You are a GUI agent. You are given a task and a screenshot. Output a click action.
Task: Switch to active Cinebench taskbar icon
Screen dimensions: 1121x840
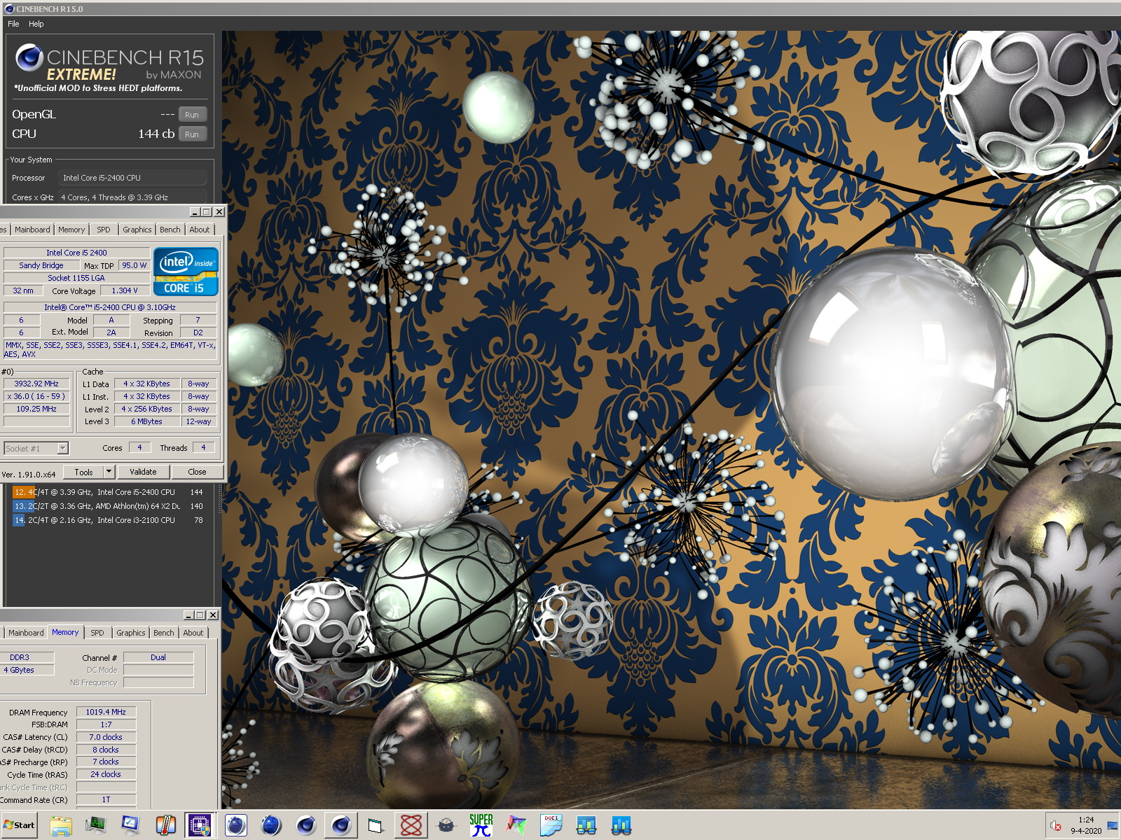coord(341,826)
